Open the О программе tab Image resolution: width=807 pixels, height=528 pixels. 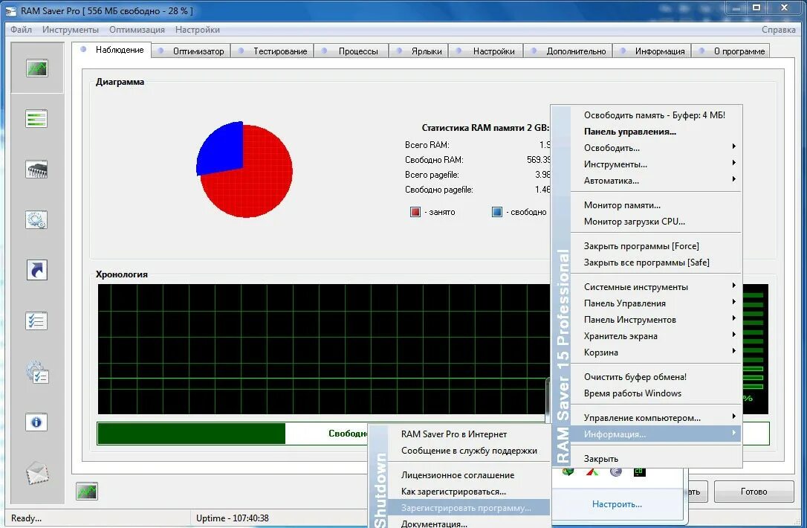coord(731,51)
